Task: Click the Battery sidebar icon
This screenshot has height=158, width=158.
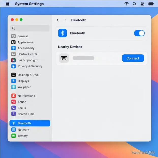Action: [13, 136]
